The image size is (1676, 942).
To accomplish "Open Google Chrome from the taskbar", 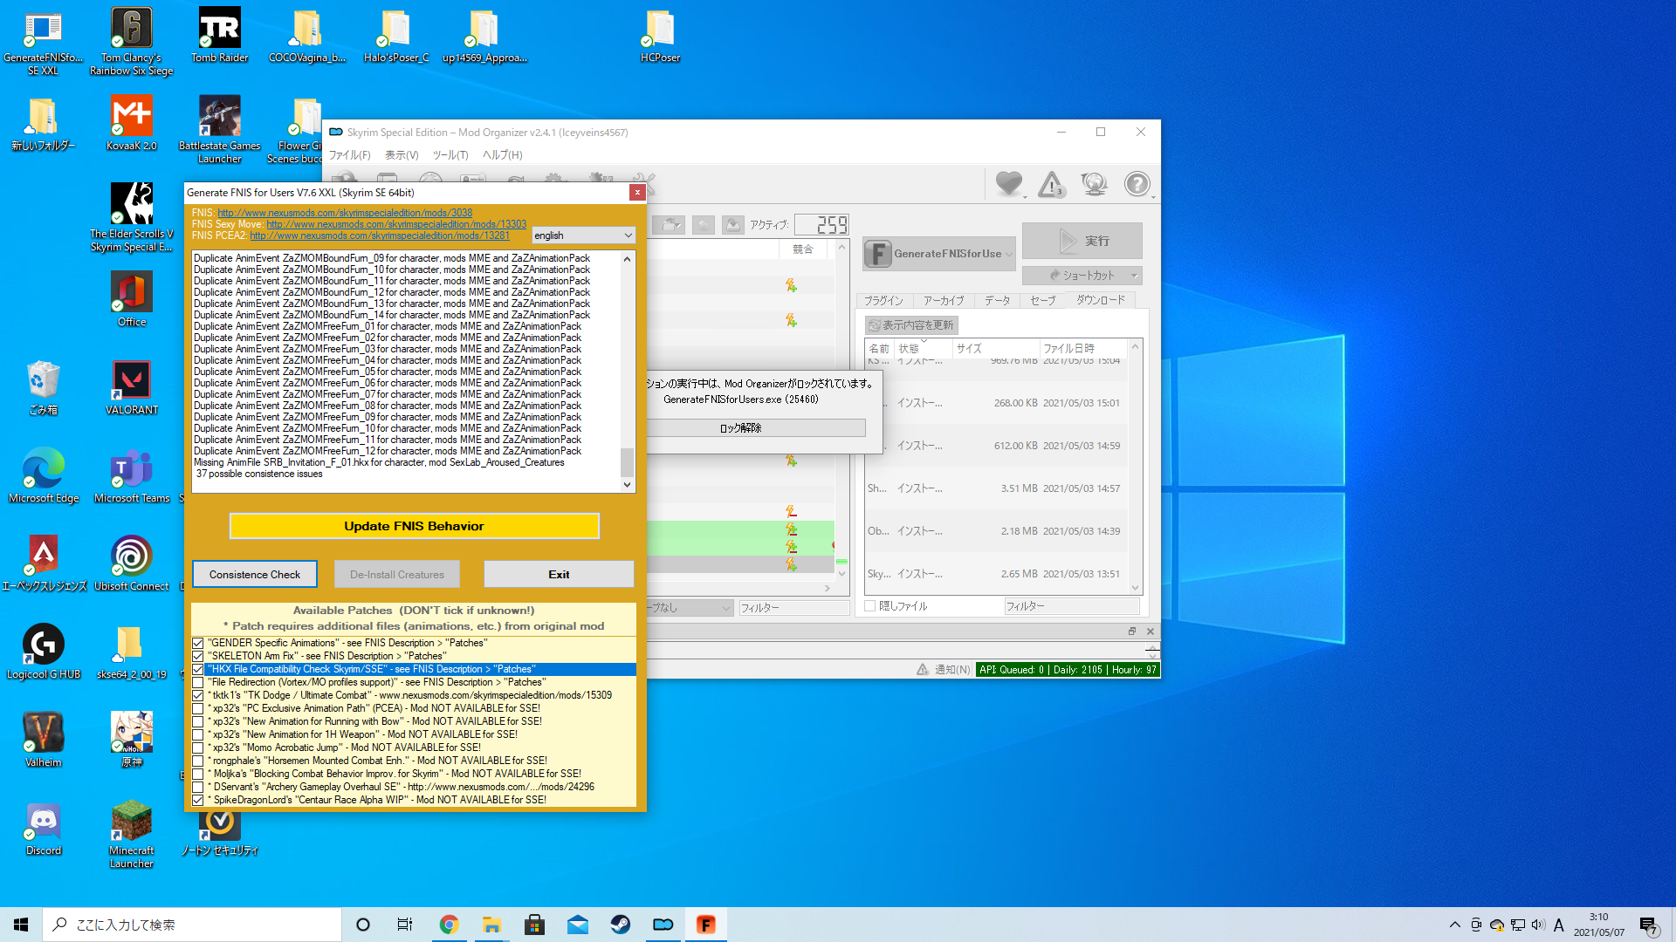I will (449, 925).
